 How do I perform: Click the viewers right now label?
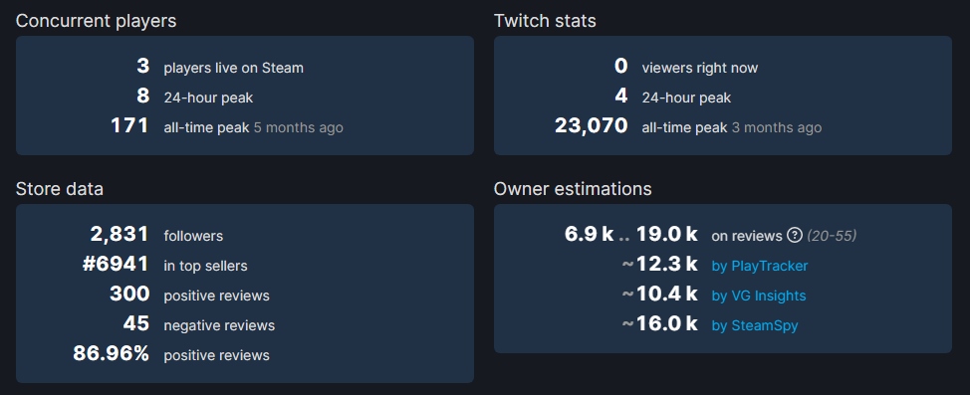(700, 68)
